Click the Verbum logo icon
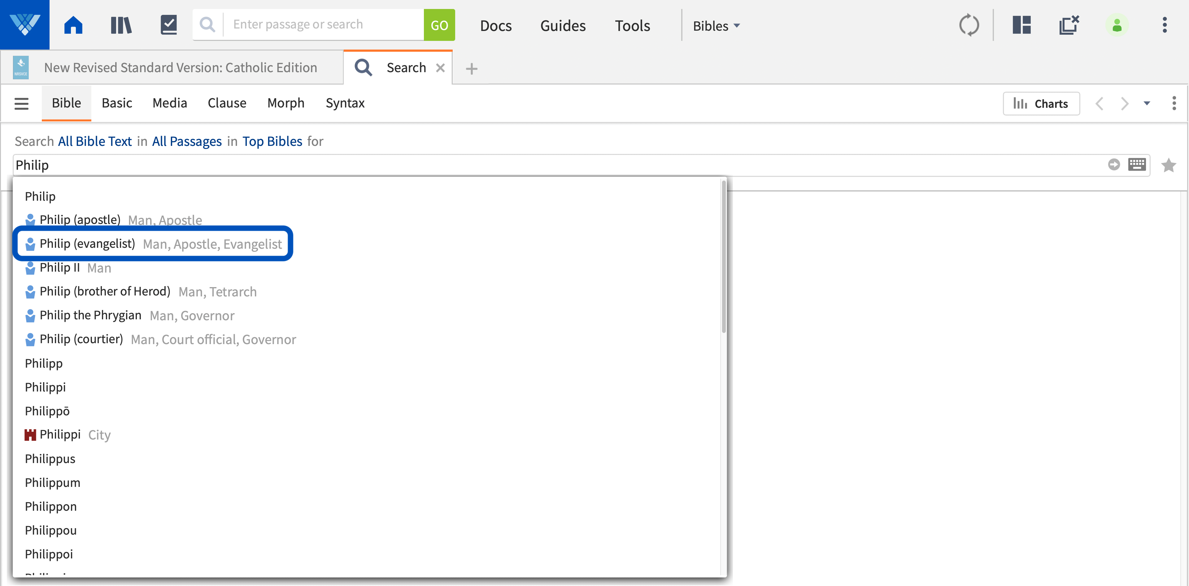Viewport: 1189px width, 586px height. click(24, 24)
